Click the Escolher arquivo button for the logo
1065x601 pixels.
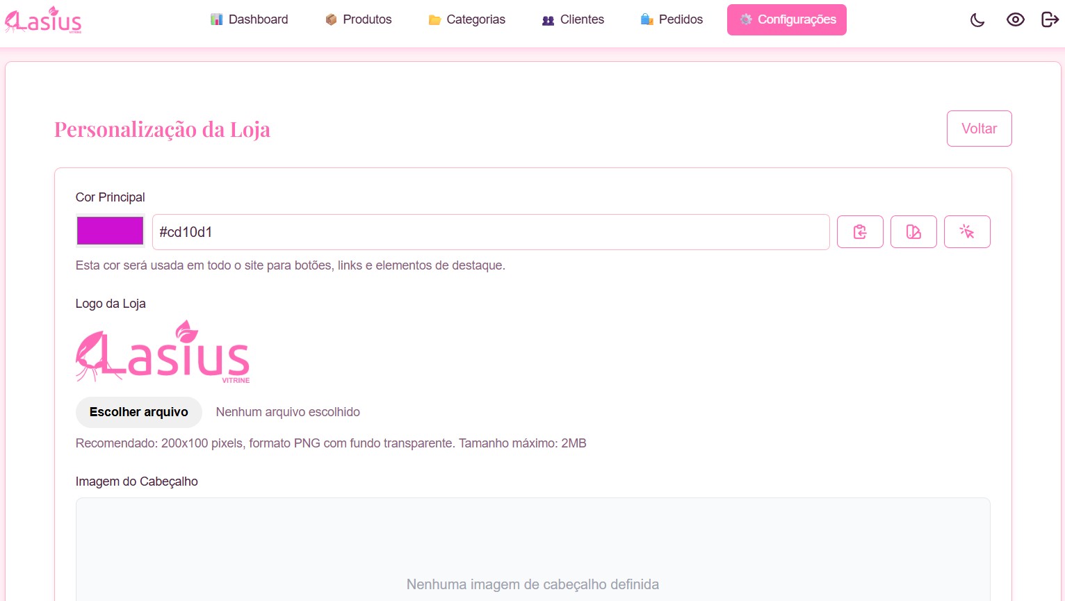click(x=139, y=412)
